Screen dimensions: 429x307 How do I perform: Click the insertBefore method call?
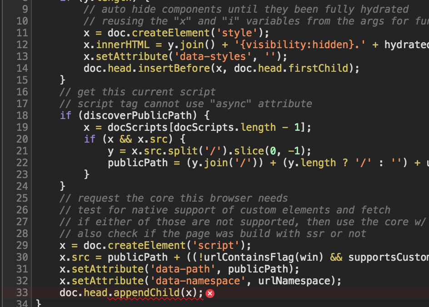pyautogui.click(x=174, y=68)
